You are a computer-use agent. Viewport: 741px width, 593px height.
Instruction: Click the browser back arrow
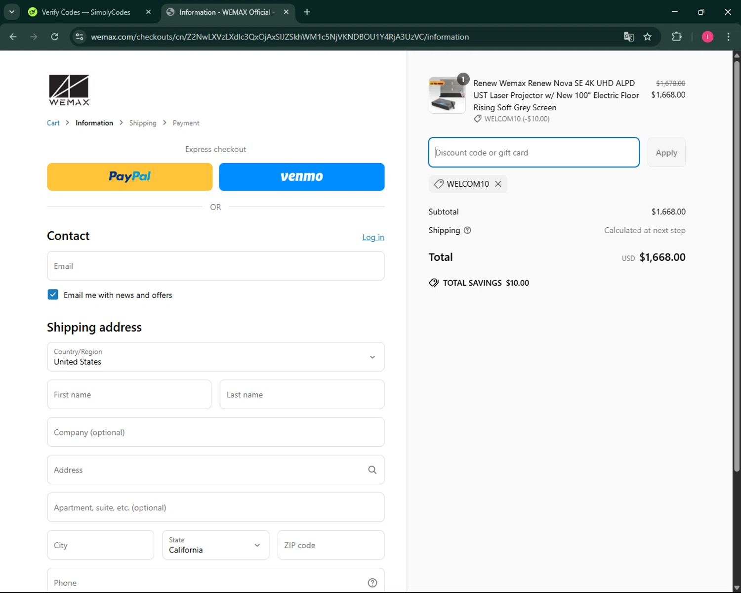(13, 37)
